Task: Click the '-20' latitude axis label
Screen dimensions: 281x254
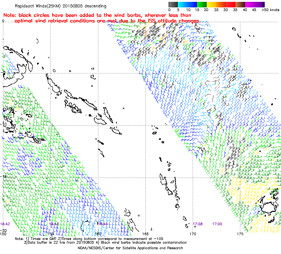Action: point(4,230)
